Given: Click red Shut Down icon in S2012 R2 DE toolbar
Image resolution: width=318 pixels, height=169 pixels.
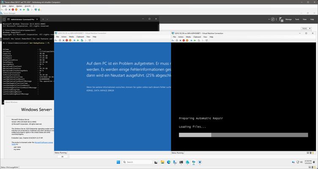Looking at the screenshot, I should [67, 40].
